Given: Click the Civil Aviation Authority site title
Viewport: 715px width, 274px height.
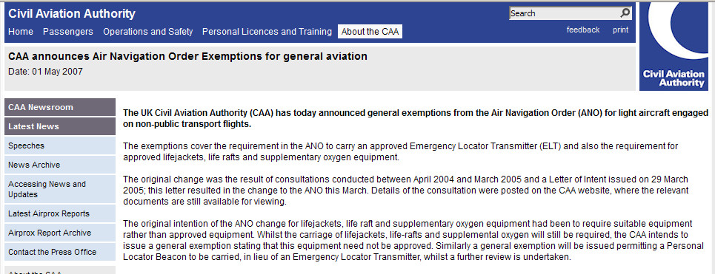Looking at the screenshot, I should click(72, 13).
